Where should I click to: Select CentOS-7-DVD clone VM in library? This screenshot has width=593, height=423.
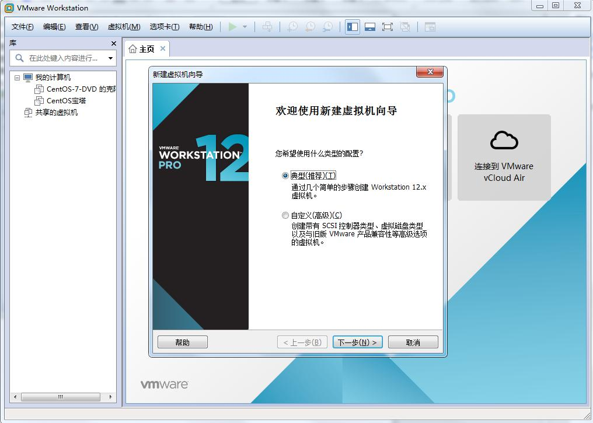[81, 89]
